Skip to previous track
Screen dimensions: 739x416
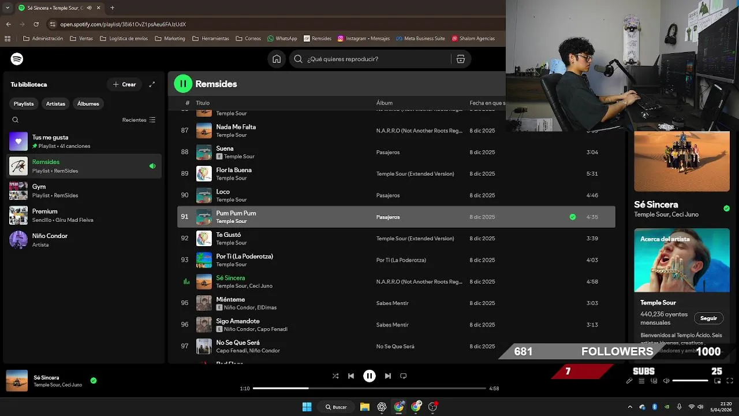click(351, 376)
